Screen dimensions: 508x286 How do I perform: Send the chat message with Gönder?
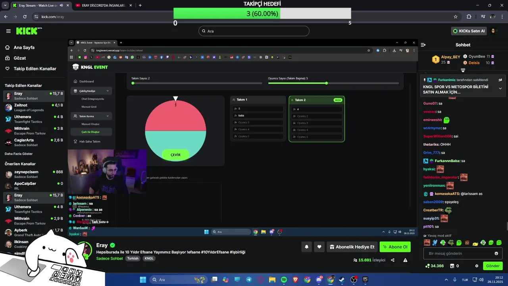[493, 266]
